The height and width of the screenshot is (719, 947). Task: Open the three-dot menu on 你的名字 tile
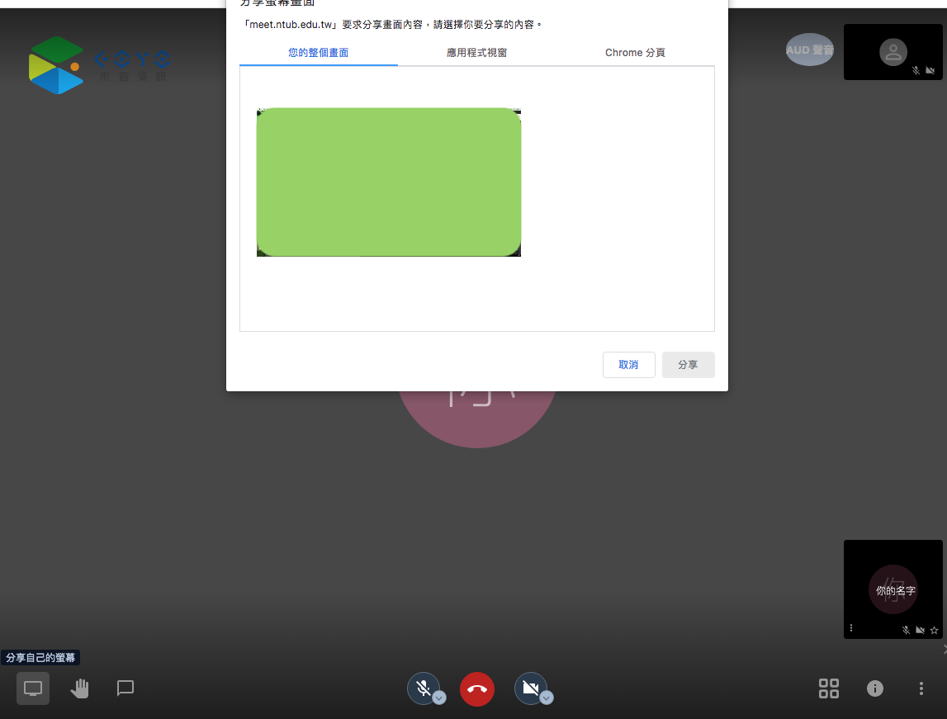(x=851, y=628)
